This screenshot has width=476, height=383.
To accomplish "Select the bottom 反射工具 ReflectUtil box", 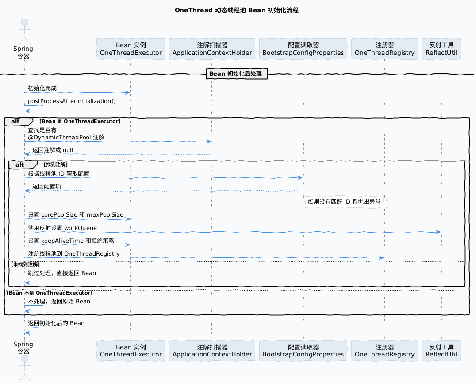I will coord(441,351).
